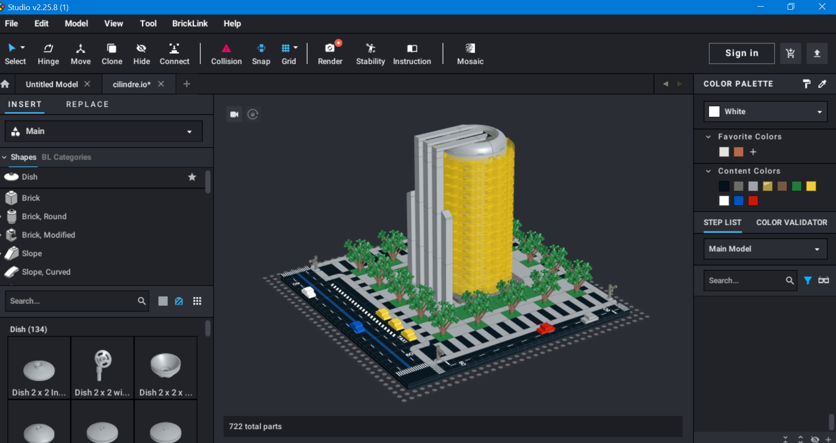Collapse the Favorite Colors section

[x=708, y=137]
